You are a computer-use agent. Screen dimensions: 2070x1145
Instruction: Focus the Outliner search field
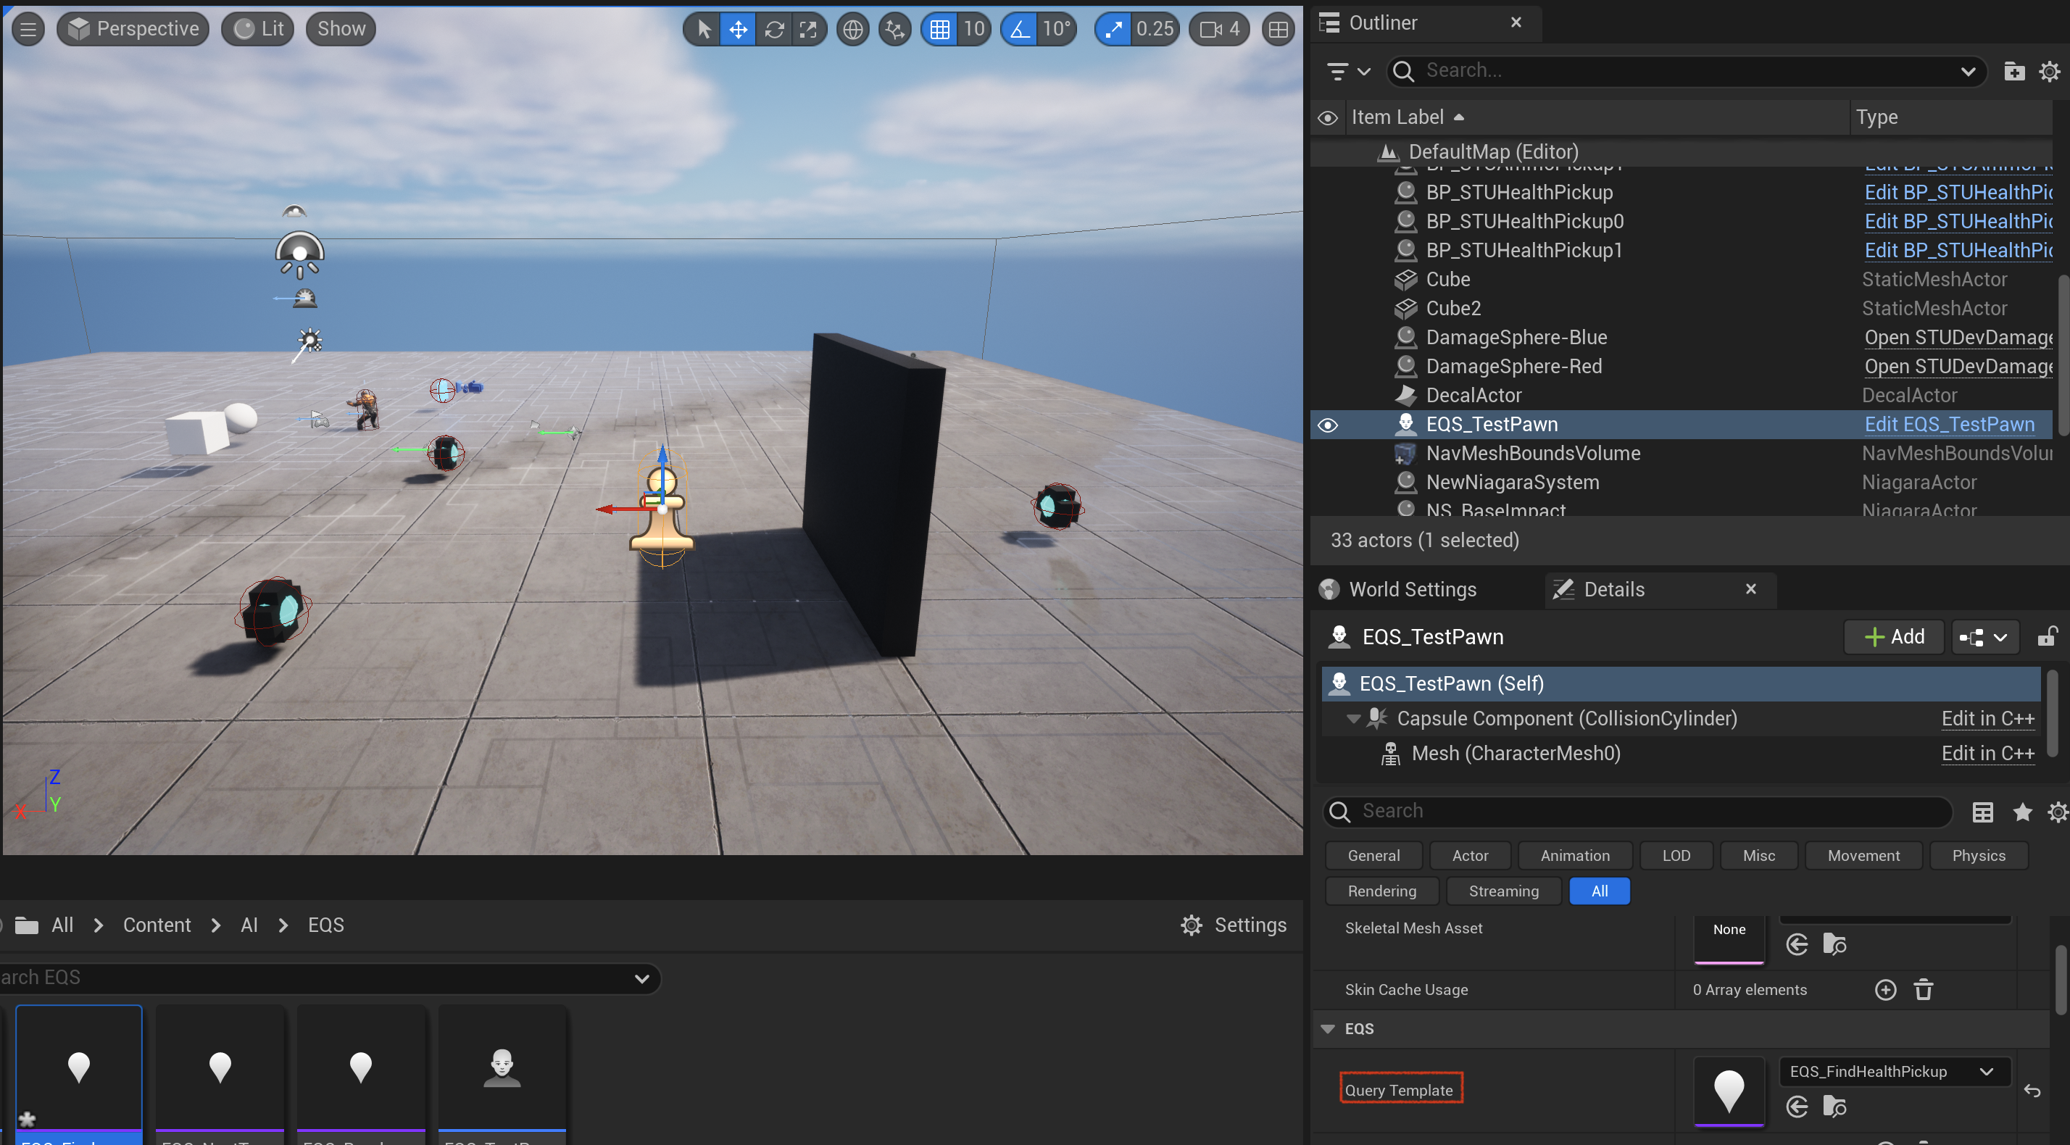[x=1684, y=71]
